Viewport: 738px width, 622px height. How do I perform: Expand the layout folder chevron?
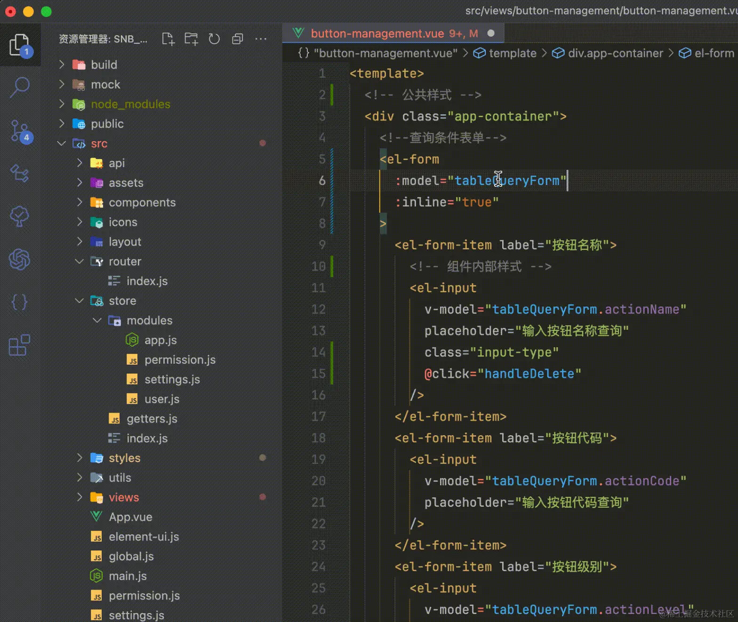(79, 241)
